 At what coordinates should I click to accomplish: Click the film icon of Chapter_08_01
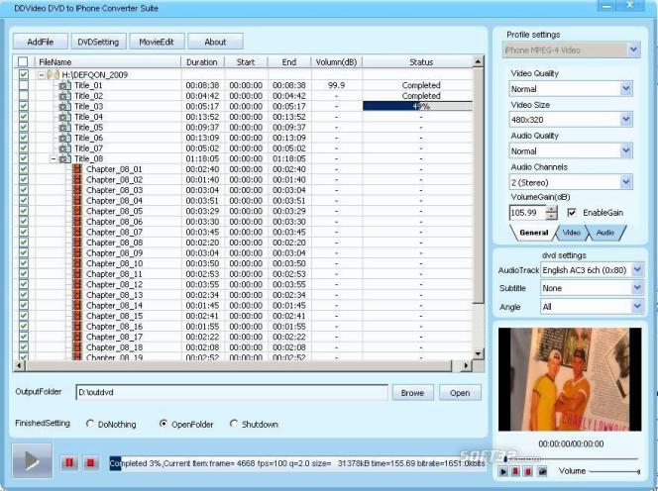tap(77, 169)
